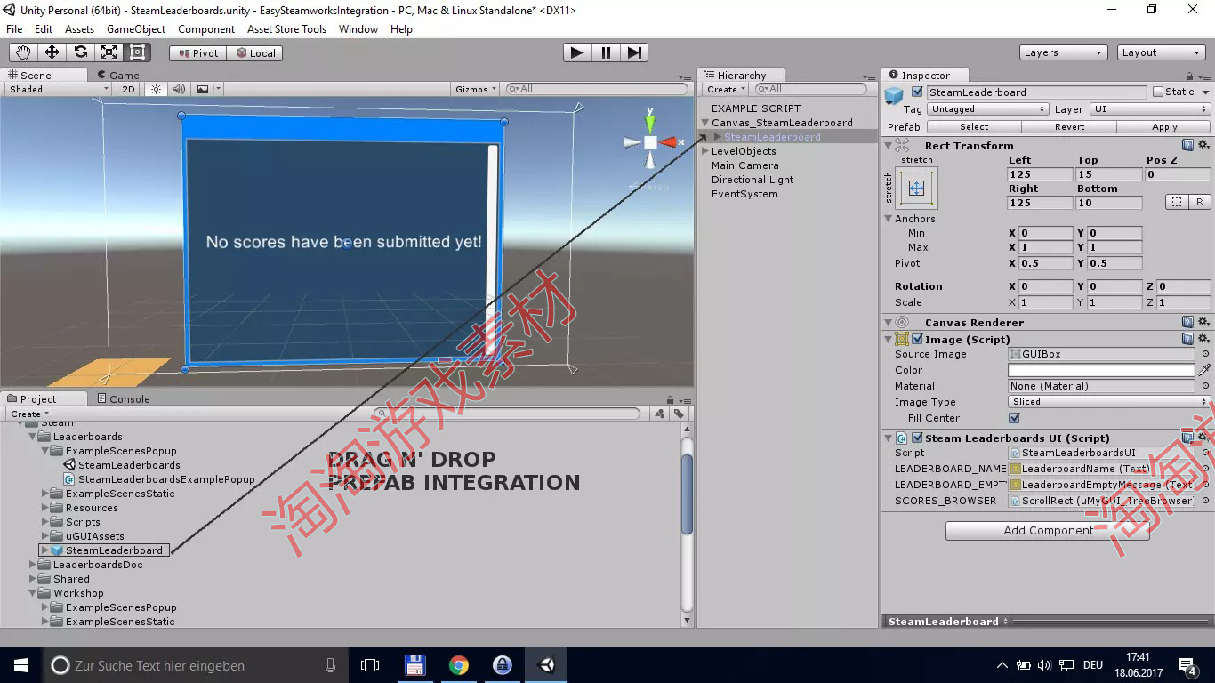
Task: Select Main Camera in the Hierarchy
Action: [x=744, y=165]
